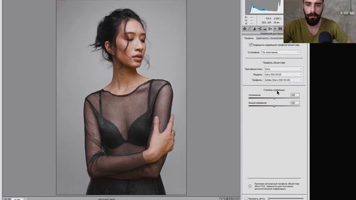Image resolution: width=356 pixels, height=200 pixels.
Task: Open the Basic adjustments panel icon
Action: click(245, 29)
